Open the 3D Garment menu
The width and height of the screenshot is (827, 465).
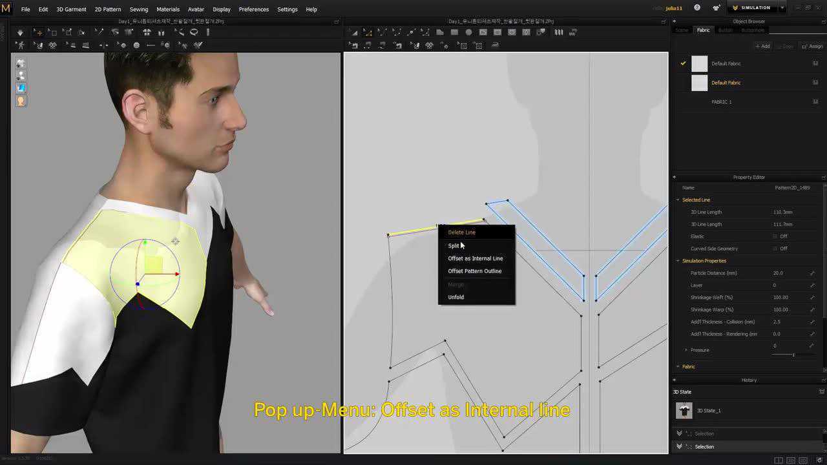coord(71,10)
